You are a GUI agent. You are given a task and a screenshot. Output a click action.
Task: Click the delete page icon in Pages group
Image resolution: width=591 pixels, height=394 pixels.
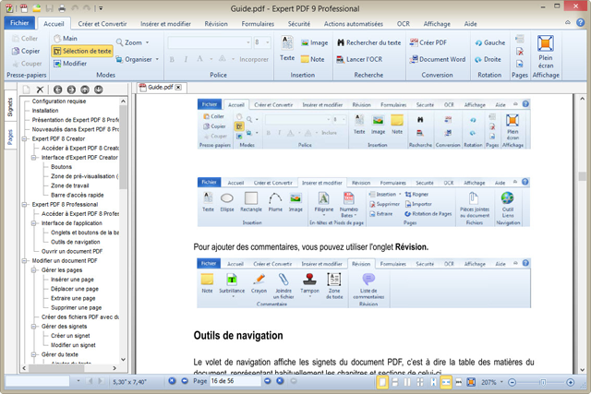tap(520, 52)
